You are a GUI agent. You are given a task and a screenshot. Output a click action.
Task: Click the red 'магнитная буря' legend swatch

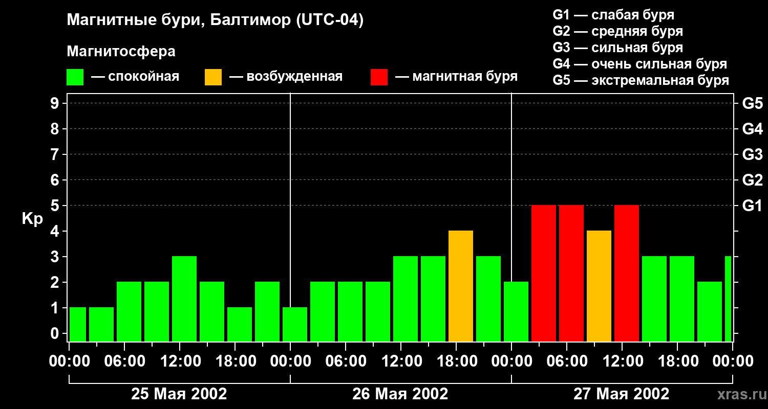click(379, 77)
